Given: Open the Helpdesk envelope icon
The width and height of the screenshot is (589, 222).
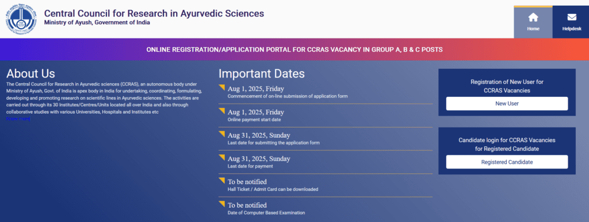Looking at the screenshot, I should pos(571,17).
